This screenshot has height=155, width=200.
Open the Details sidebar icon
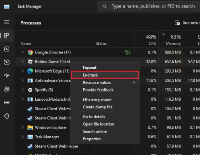[x=7, y=103]
